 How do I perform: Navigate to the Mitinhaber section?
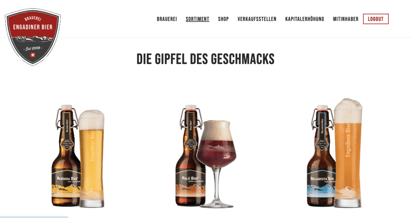[346, 19]
